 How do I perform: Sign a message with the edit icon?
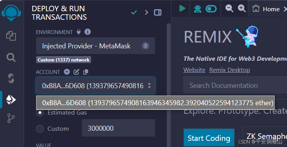(76, 72)
